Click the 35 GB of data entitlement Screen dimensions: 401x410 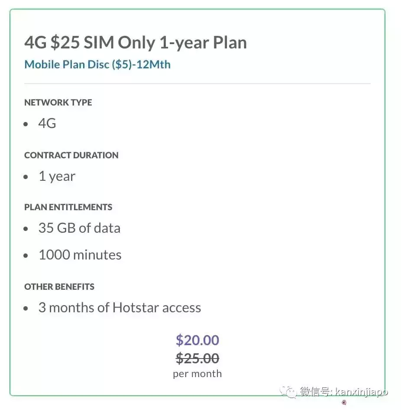[x=79, y=228]
